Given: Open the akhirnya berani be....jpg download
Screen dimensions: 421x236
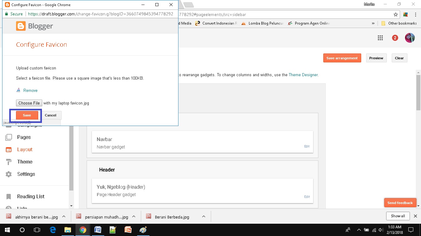Looking at the screenshot, I should [32, 217].
